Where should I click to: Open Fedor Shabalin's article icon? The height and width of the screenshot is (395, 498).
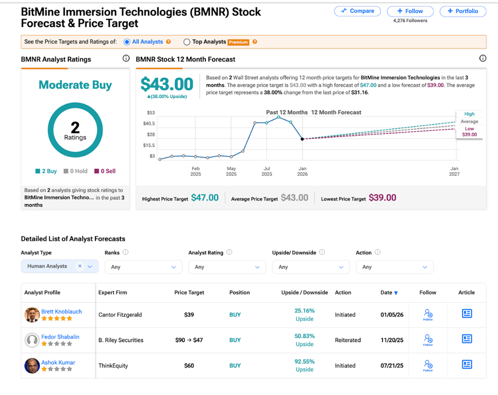coord(467,339)
